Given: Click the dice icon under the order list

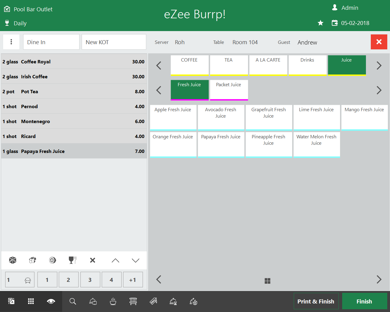Looking at the screenshot, I should (12, 260).
